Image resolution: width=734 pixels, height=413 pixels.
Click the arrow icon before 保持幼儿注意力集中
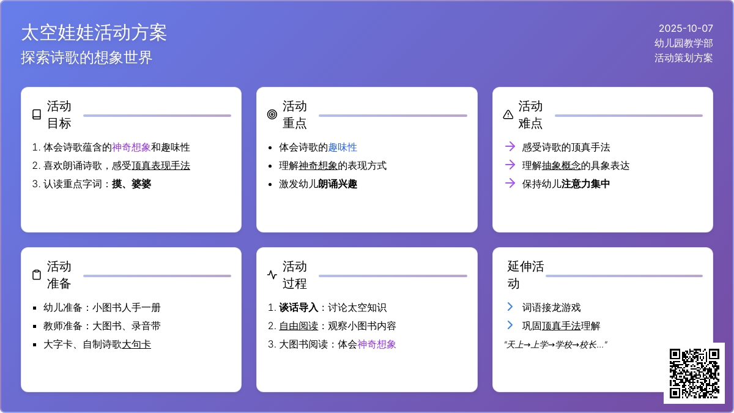tap(510, 183)
